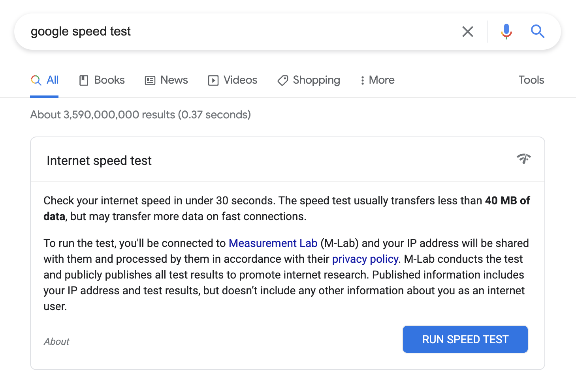The image size is (576, 389).
Task: Open the Tools menu
Action: 531,80
